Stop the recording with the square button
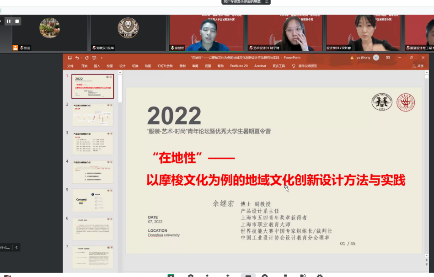This screenshot has height=277, width=434. click(17, 21)
